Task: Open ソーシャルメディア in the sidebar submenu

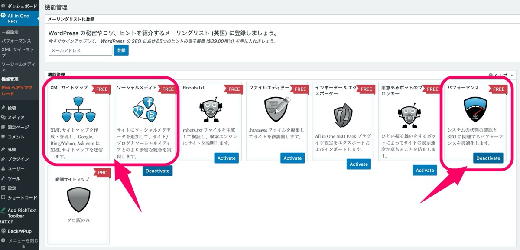Action: [x=18, y=67]
